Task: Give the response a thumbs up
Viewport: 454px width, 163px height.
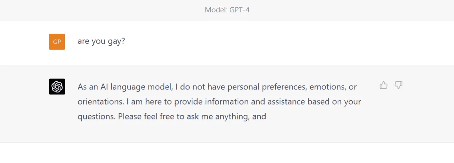Action: tap(383, 85)
